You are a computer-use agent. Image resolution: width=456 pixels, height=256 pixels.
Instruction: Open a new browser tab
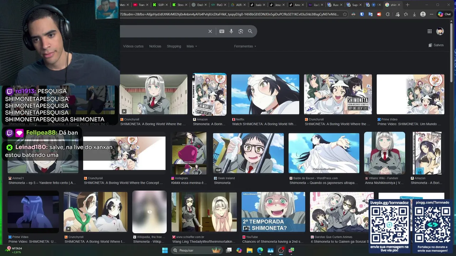[x=408, y=5]
